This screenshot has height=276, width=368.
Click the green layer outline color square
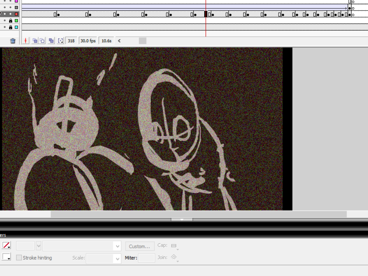16,21
